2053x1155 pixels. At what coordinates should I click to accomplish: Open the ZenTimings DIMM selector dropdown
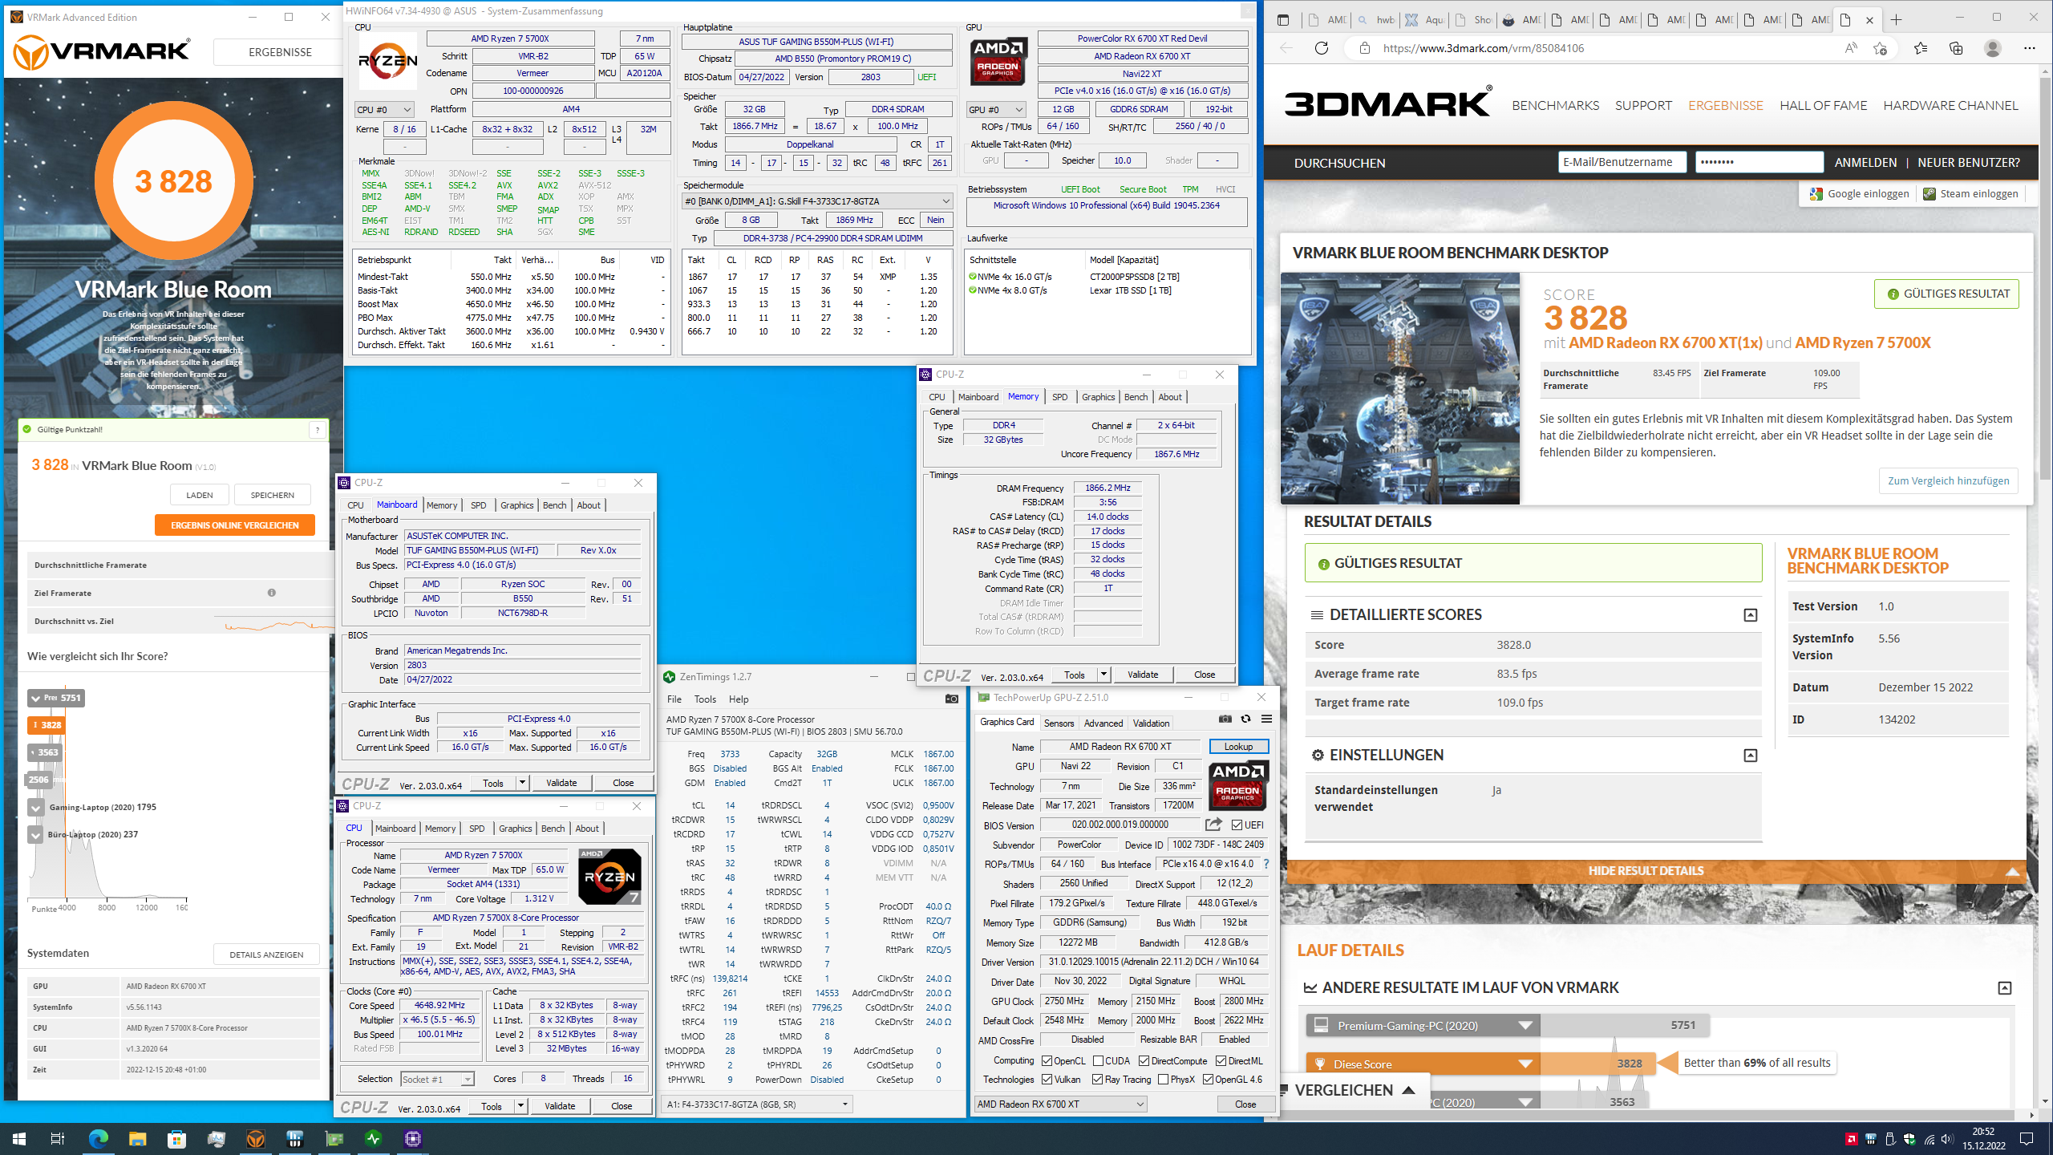(757, 1104)
